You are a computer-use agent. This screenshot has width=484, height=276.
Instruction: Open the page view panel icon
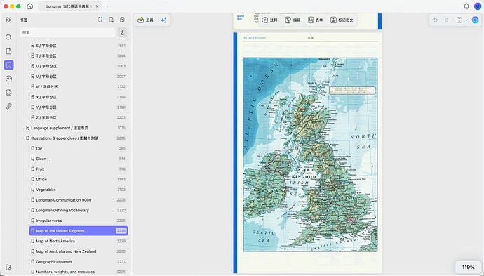coord(8,51)
